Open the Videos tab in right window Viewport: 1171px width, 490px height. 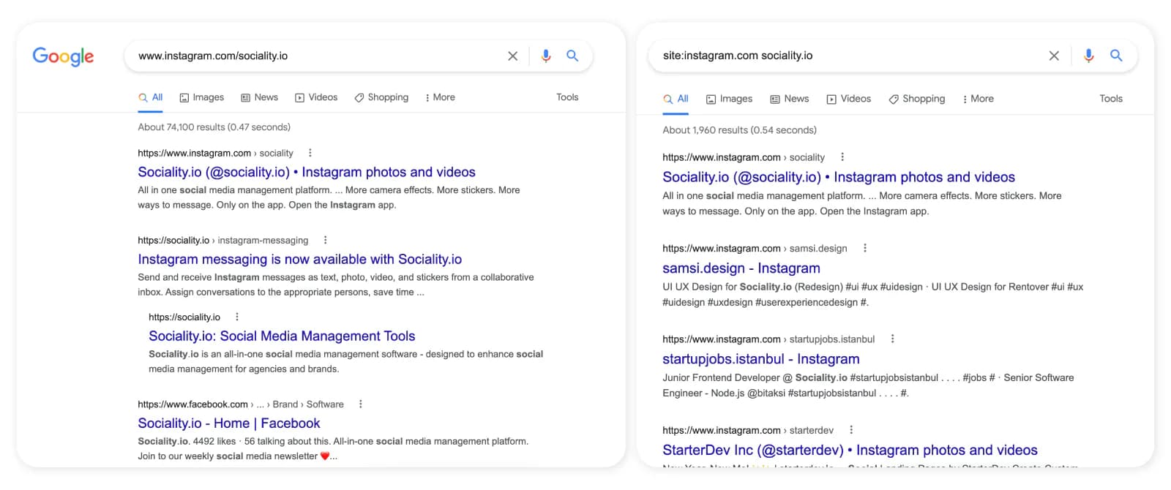coord(848,99)
